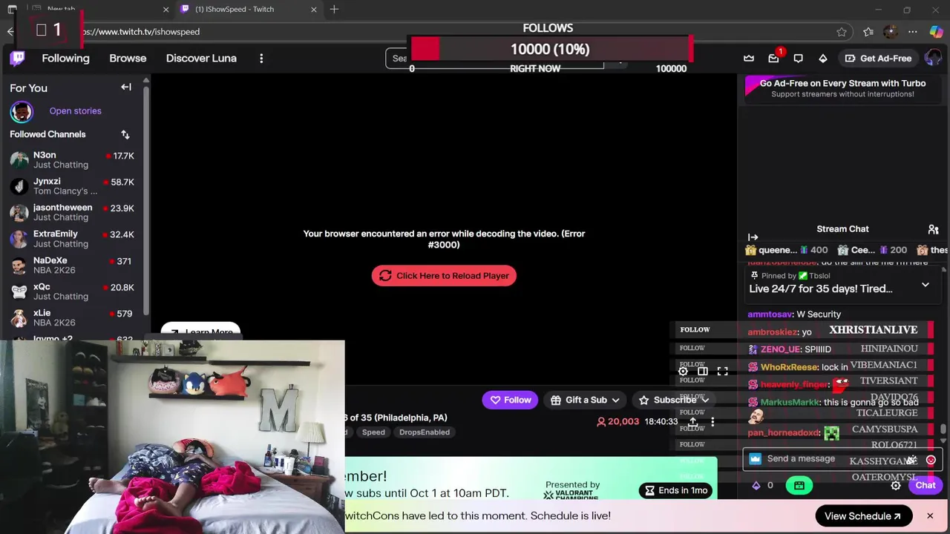The image size is (950, 534).
Task: Open stream more options three dots
Action: click(x=712, y=421)
